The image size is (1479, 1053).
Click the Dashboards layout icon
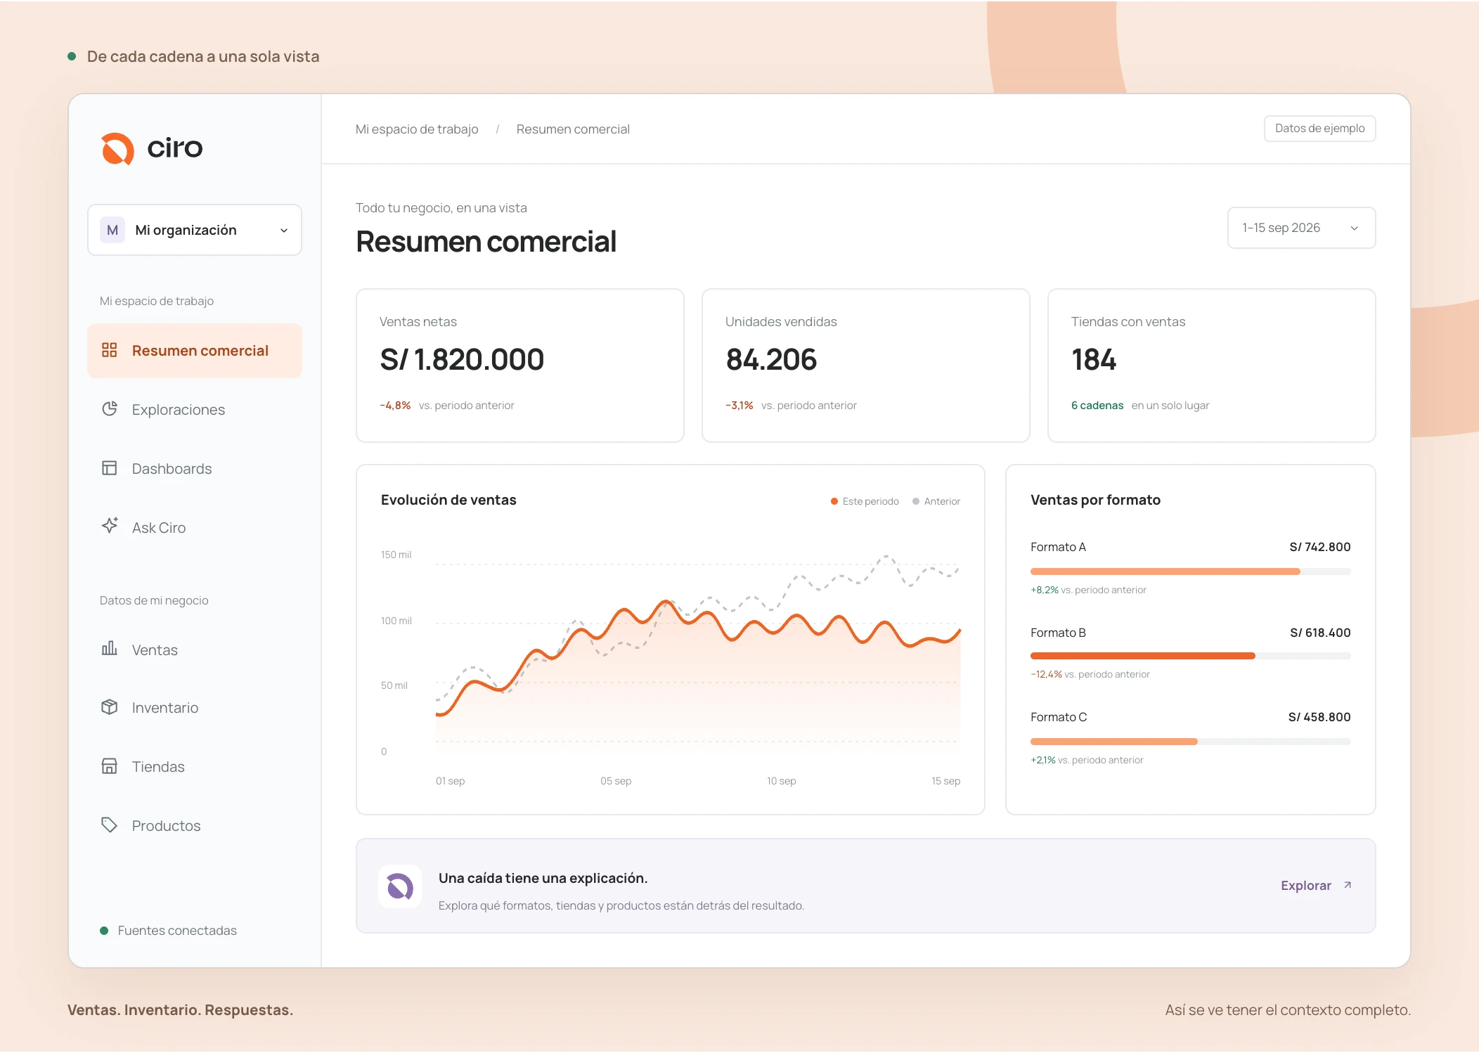110,468
